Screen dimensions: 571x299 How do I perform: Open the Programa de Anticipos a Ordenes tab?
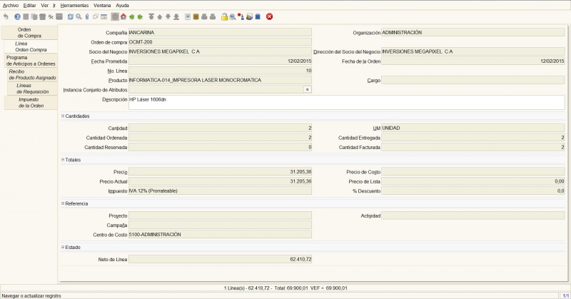pos(31,61)
